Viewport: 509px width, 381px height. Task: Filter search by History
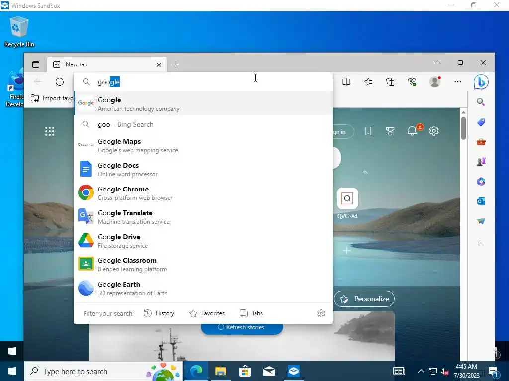(x=159, y=313)
